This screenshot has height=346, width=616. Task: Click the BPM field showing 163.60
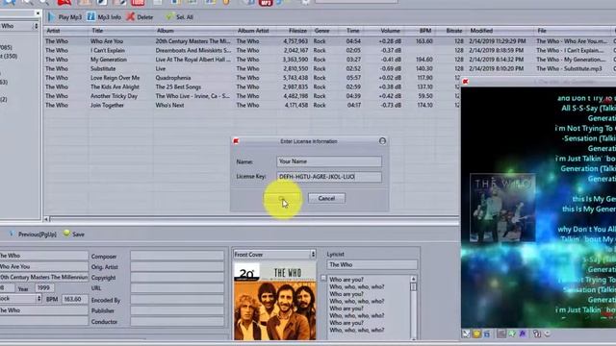(74, 299)
